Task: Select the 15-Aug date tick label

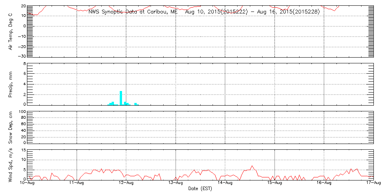Action: click(275, 184)
